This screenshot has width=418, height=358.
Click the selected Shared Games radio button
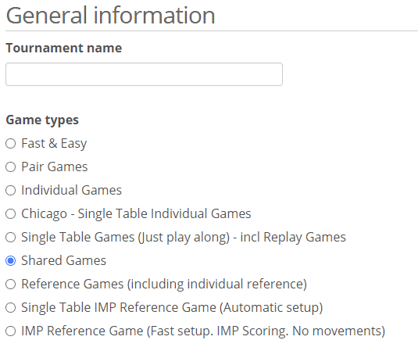click(x=11, y=260)
